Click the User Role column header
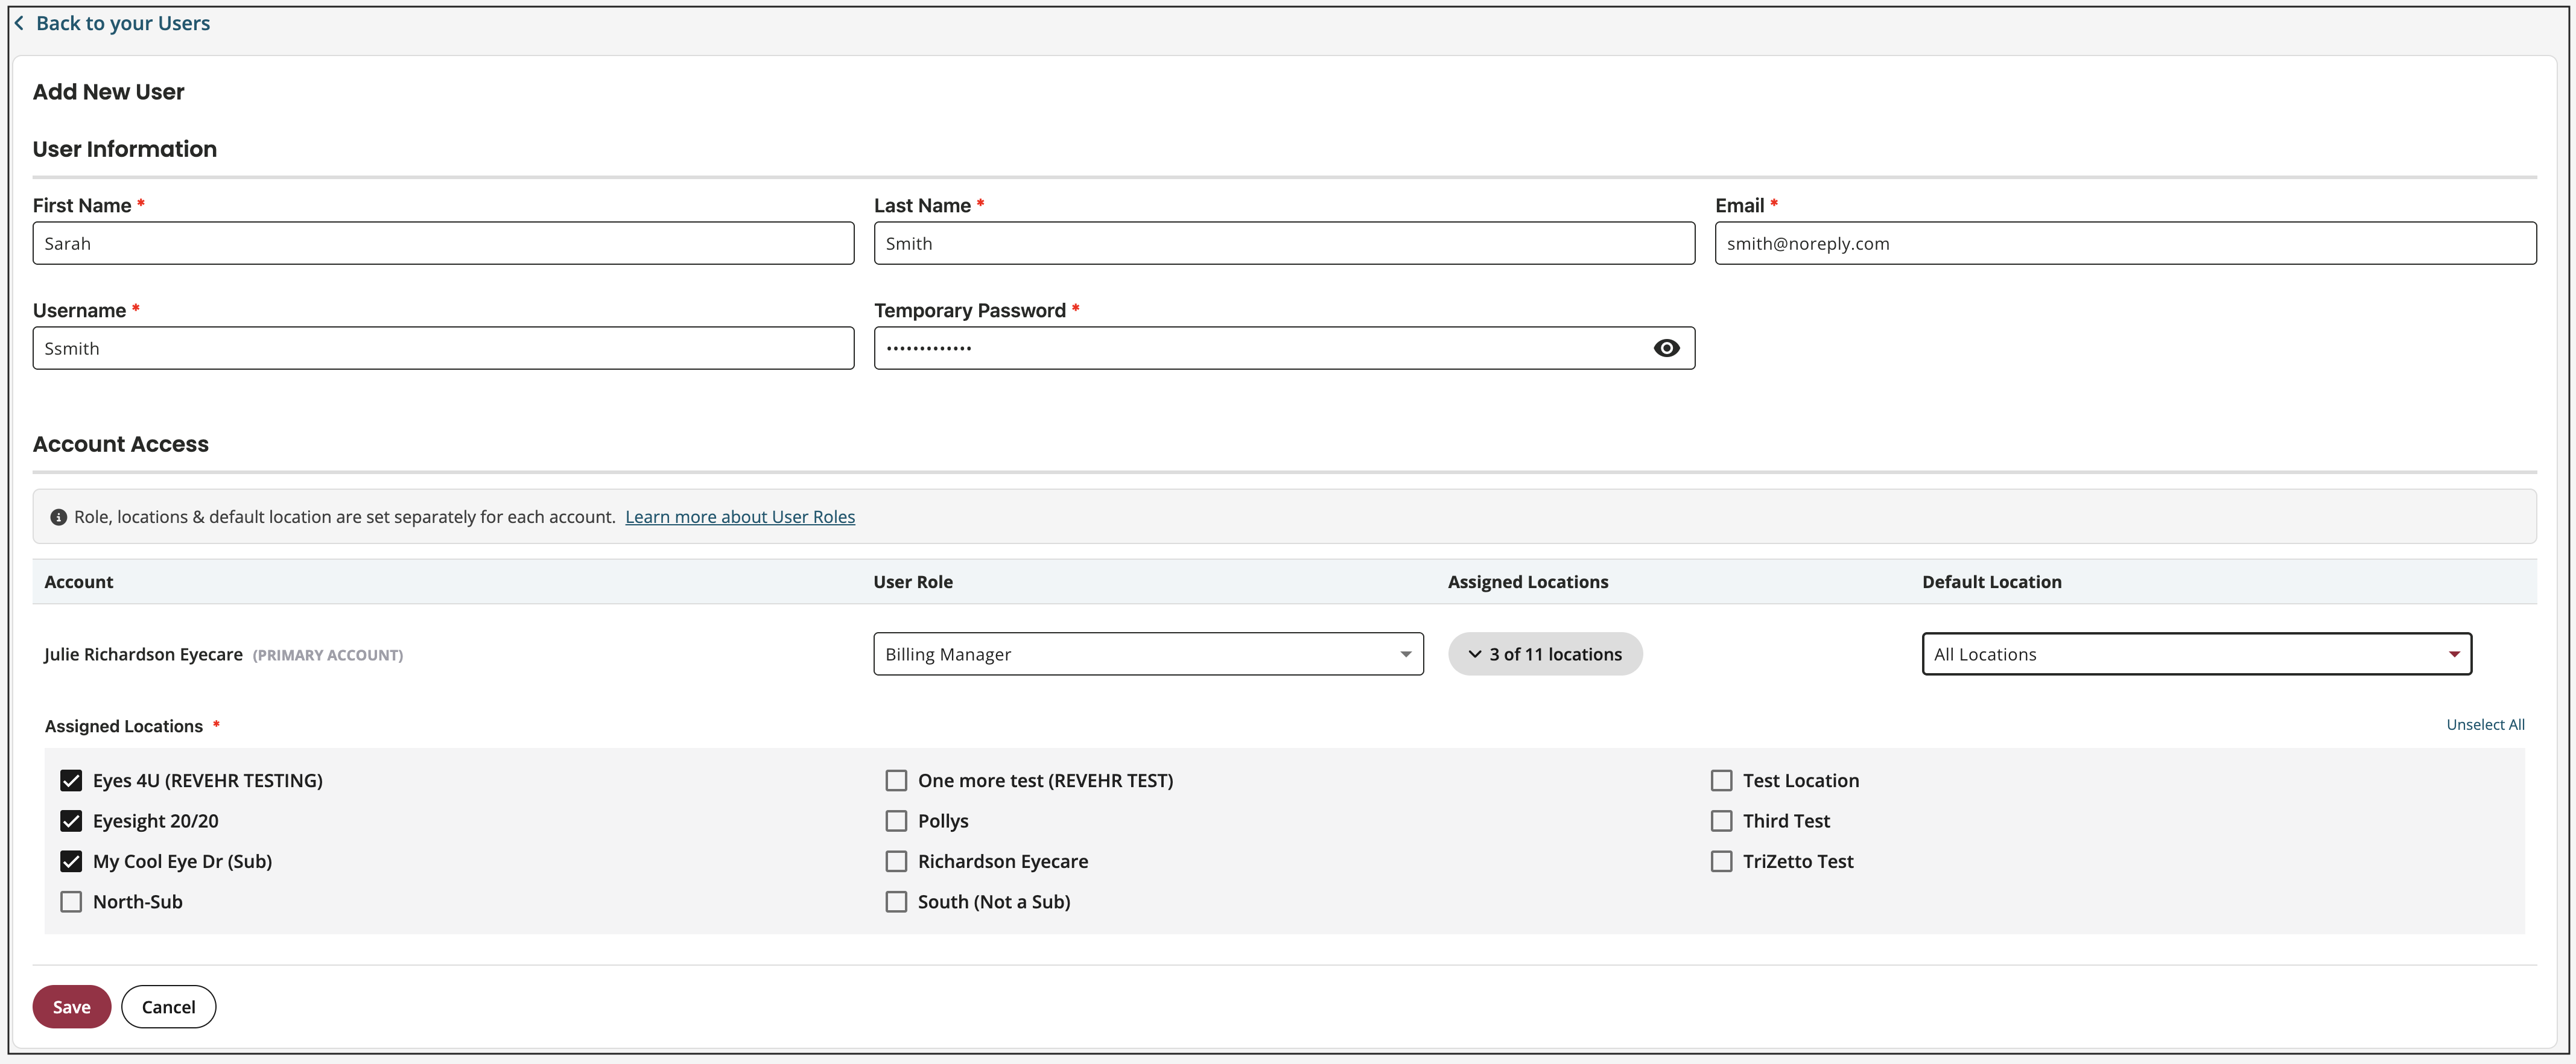This screenshot has height=1064, width=2576. [x=913, y=582]
